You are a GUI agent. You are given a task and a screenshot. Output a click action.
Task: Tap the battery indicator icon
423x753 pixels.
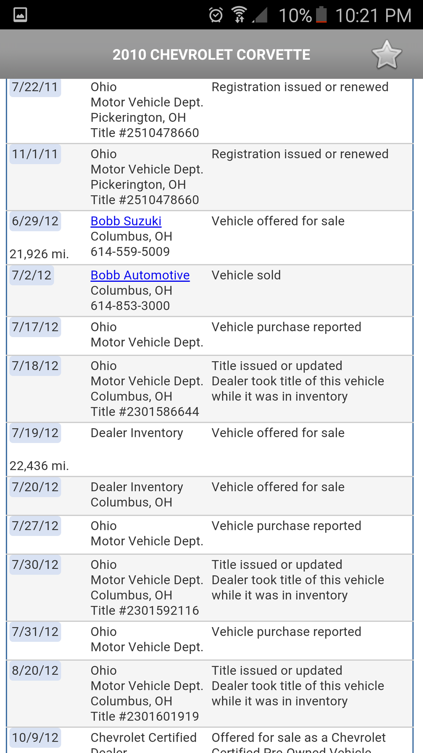pos(321,15)
